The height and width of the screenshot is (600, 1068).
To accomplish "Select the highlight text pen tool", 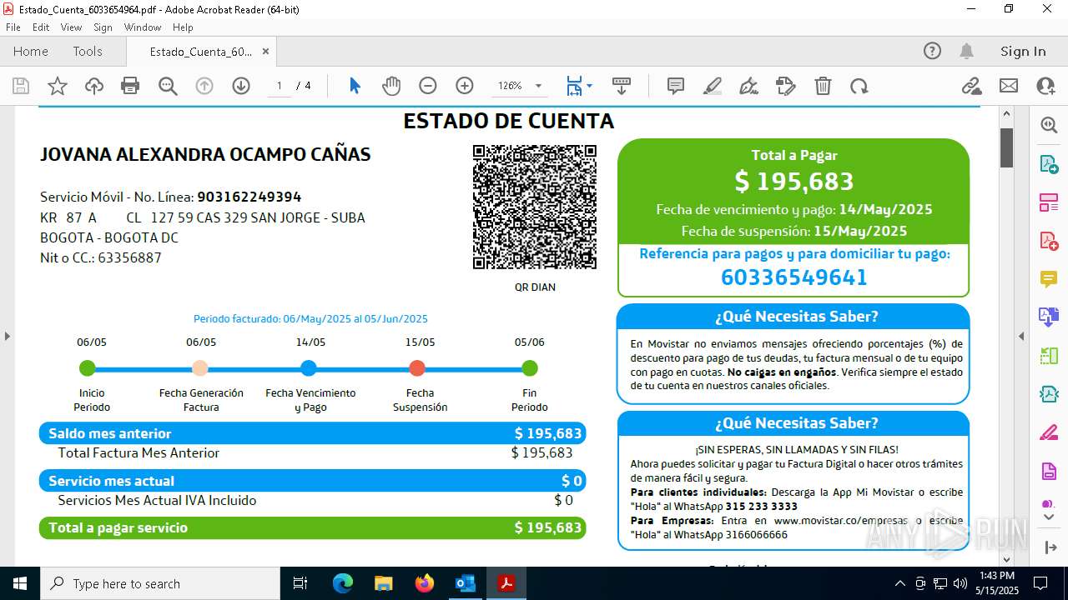I will 713,86.
